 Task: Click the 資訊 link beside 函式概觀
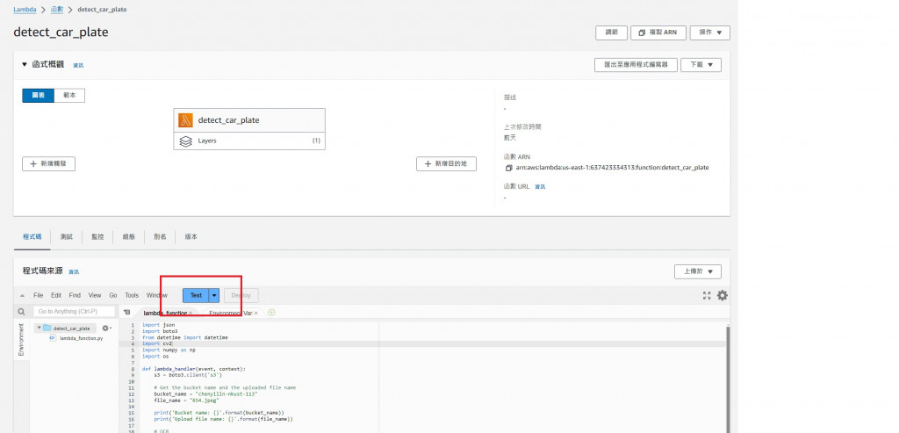coord(78,65)
